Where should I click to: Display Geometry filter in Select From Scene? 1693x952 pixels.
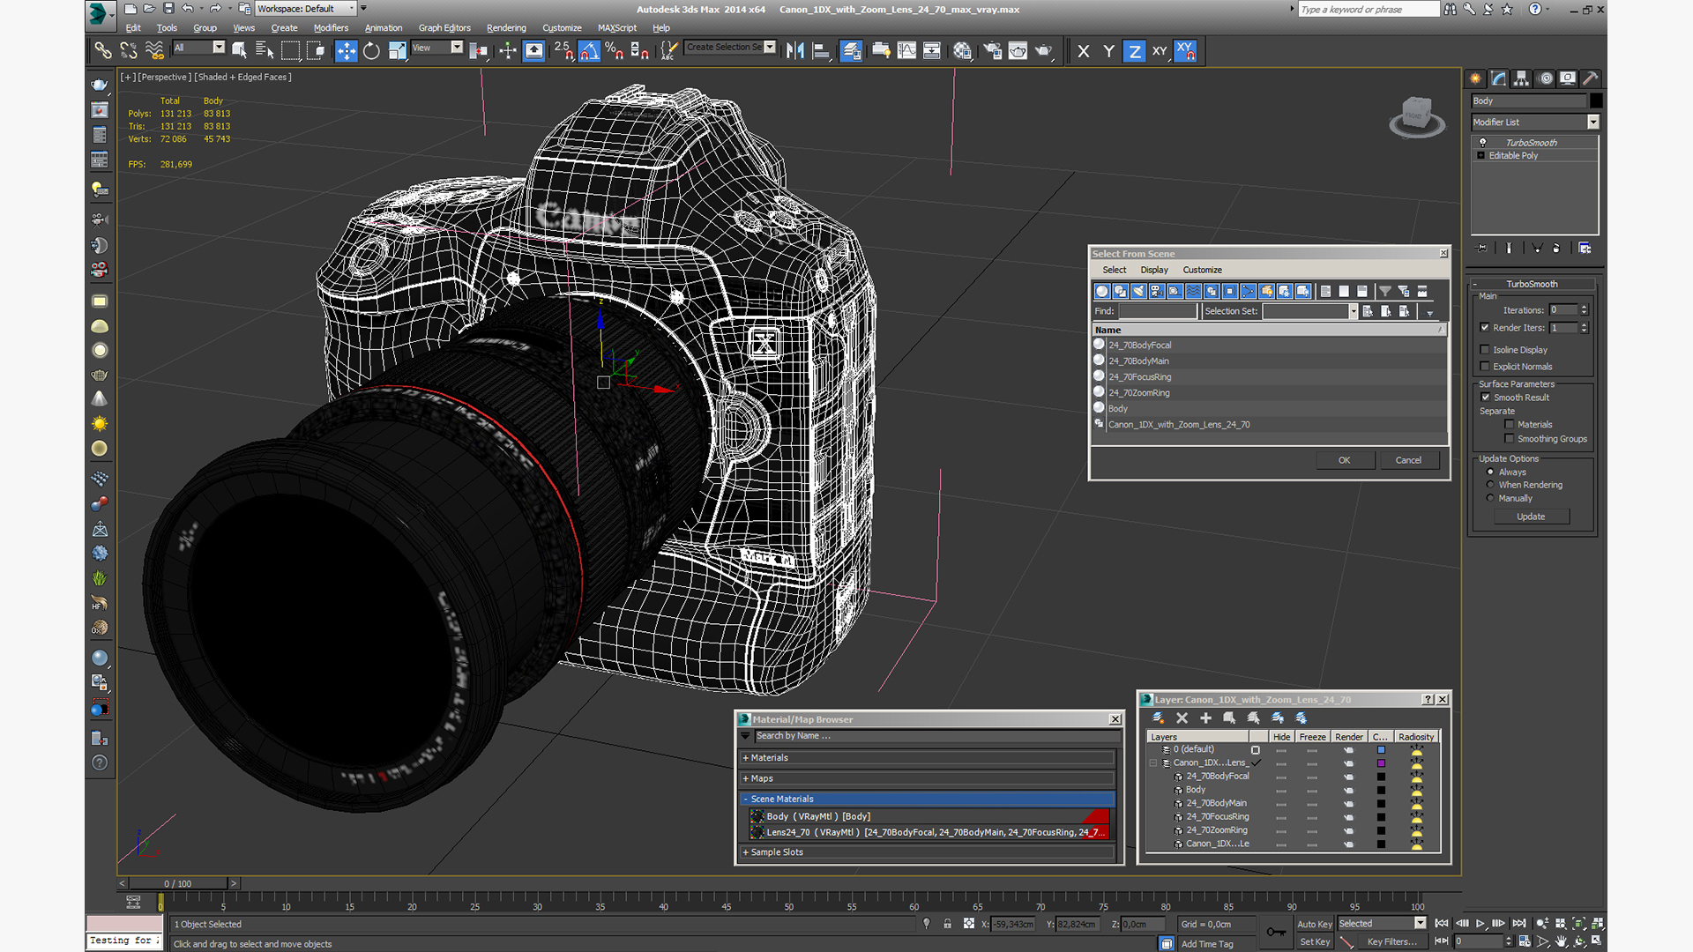[x=1101, y=291]
